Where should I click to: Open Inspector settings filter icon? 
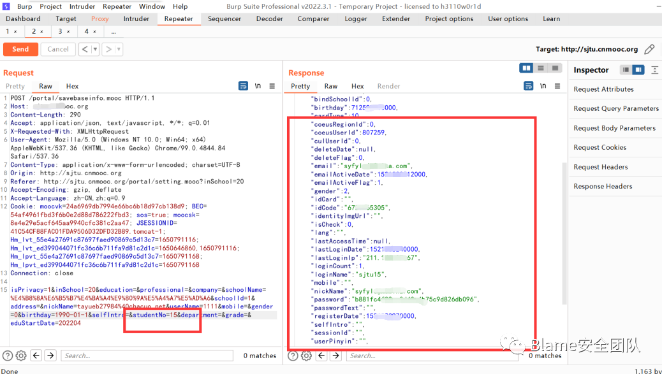tap(655, 70)
